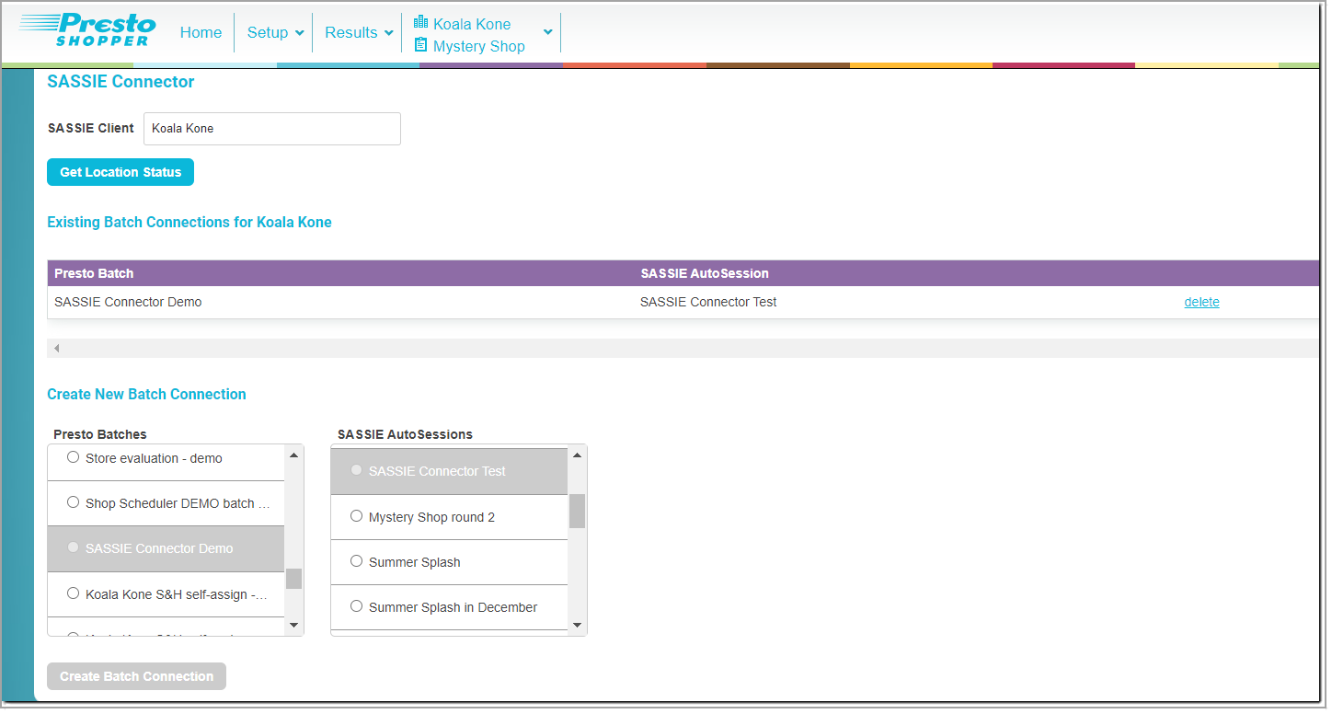Click the SASSIE AutoSession column header

(x=705, y=273)
